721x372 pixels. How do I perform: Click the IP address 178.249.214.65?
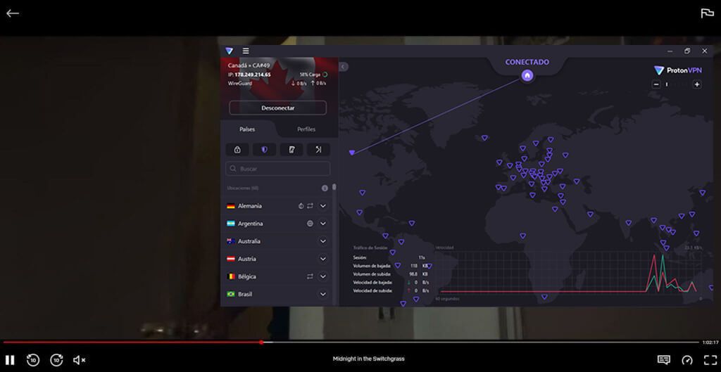253,75
